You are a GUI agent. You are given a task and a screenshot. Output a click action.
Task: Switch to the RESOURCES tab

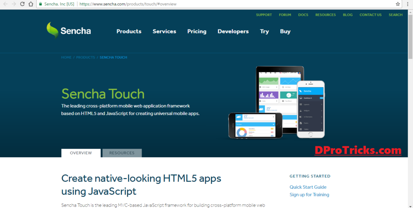click(x=122, y=153)
